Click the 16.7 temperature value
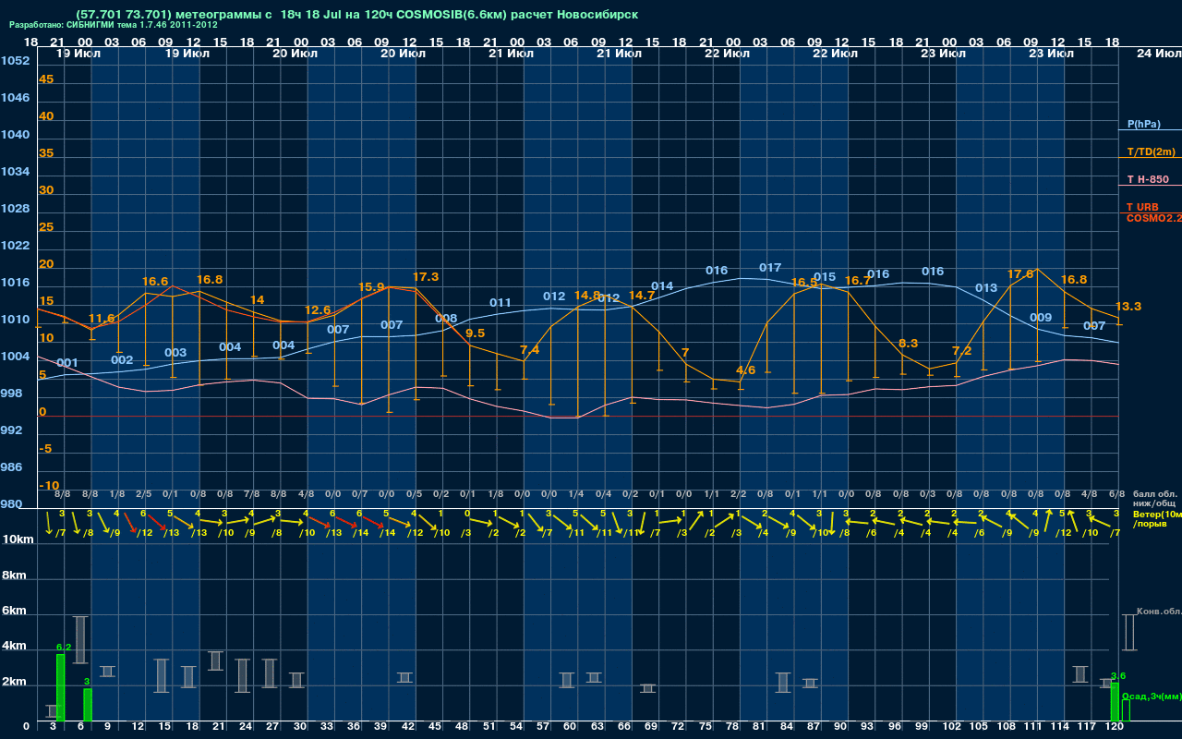The width and height of the screenshot is (1182, 739). [x=858, y=281]
